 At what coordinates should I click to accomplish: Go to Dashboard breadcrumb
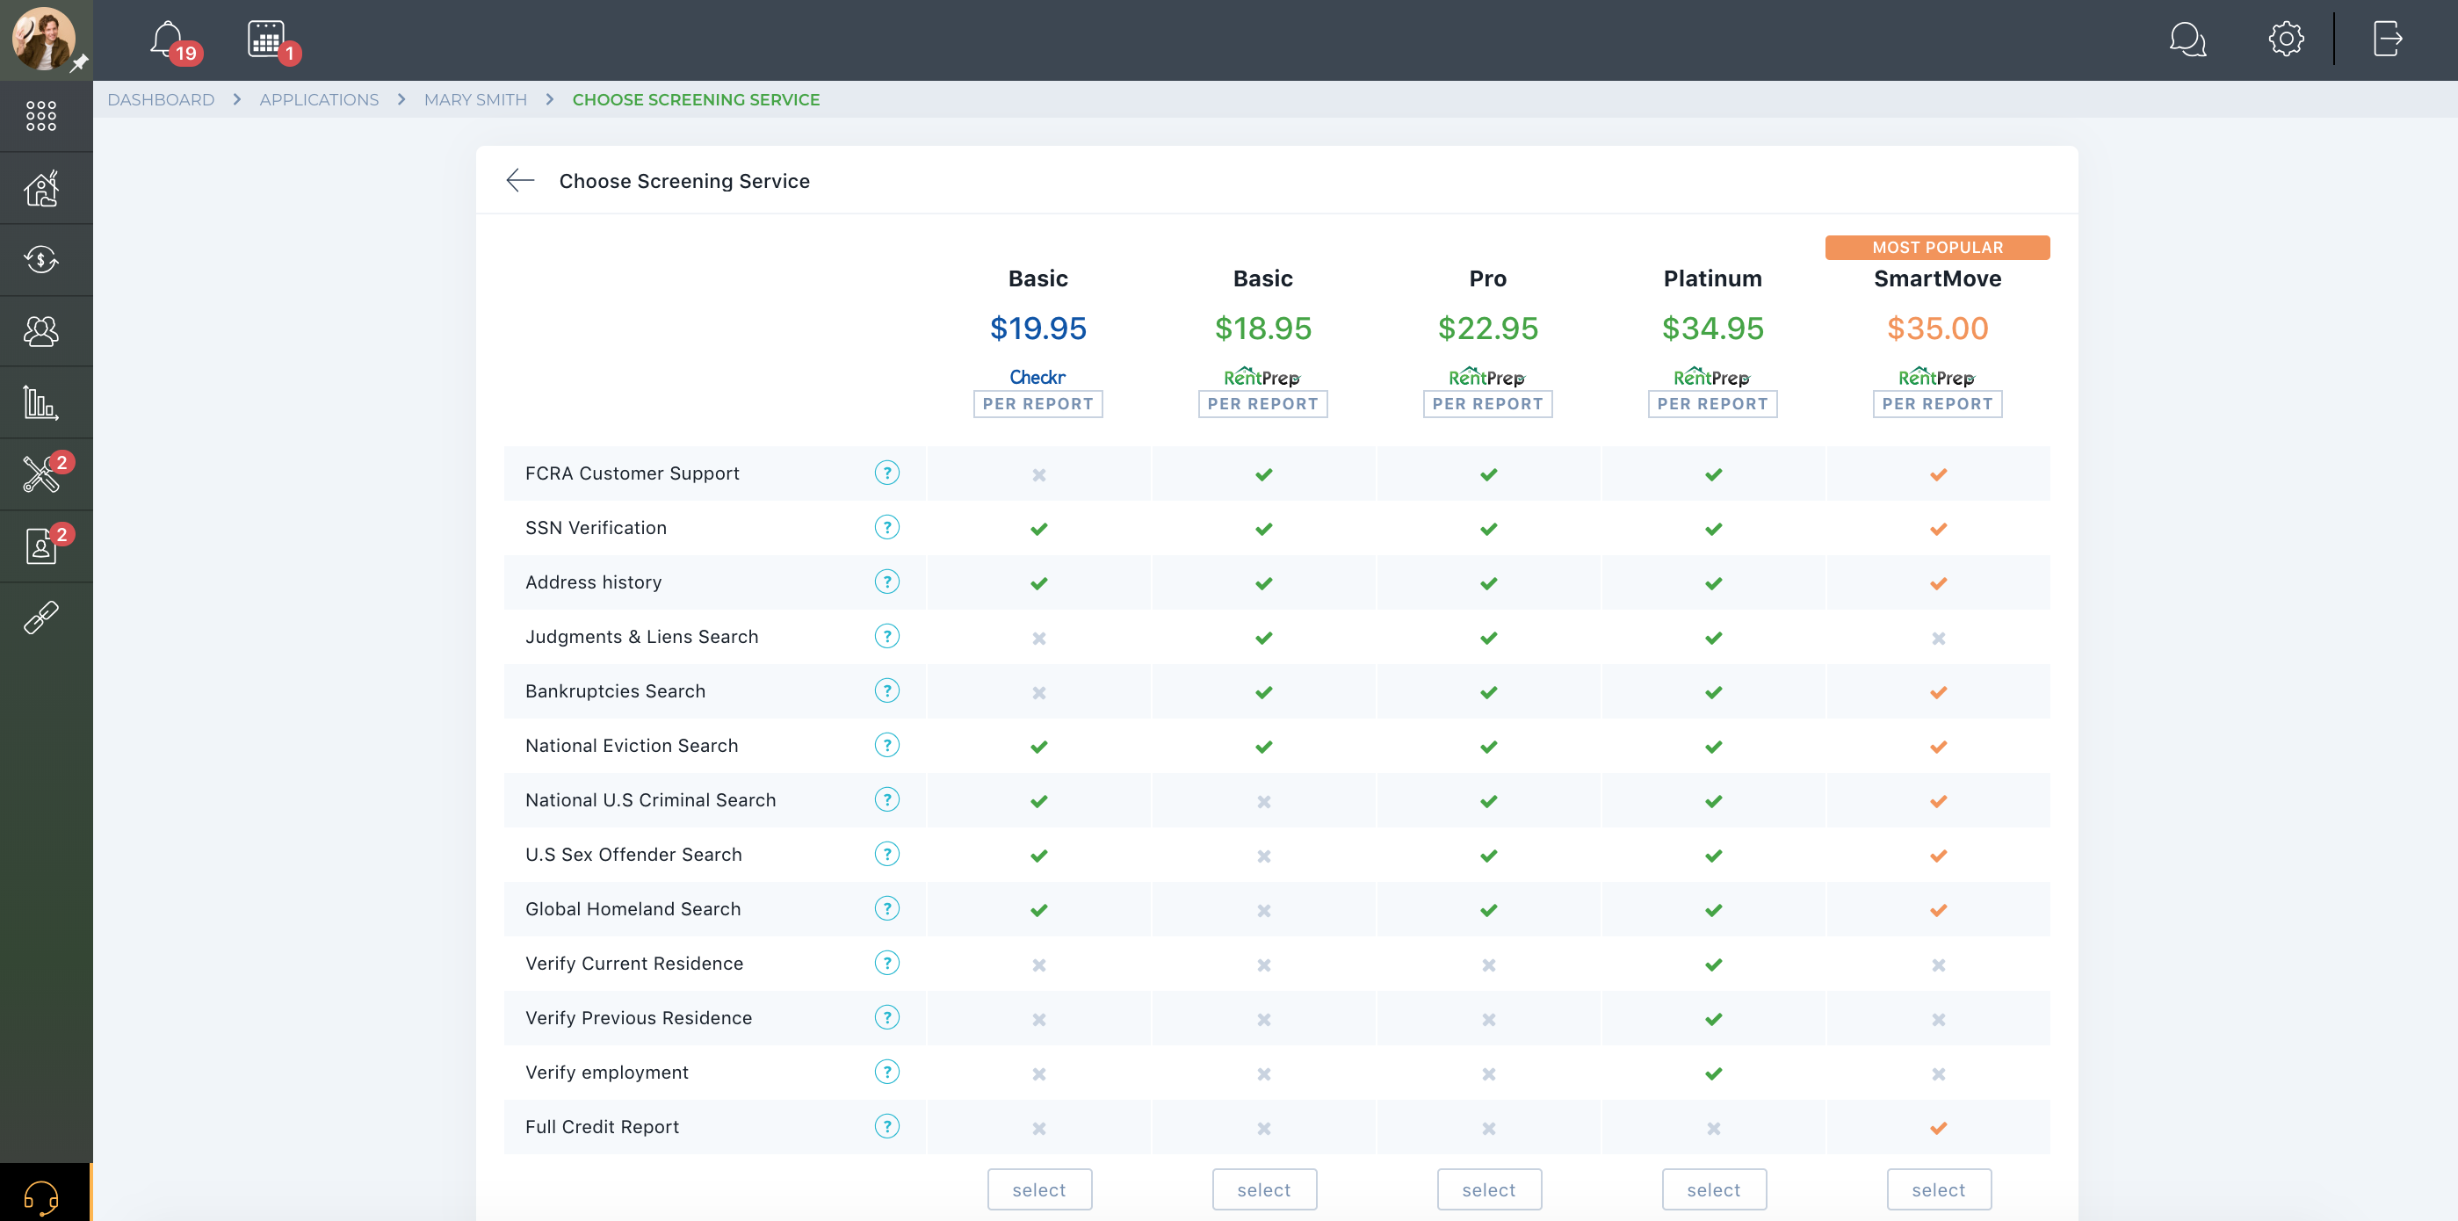click(x=160, y=99)
